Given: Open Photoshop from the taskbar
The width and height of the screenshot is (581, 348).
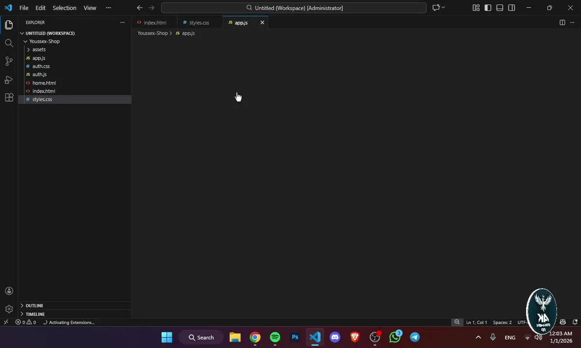Looking at the screenshot, I should tap(295, 337).
